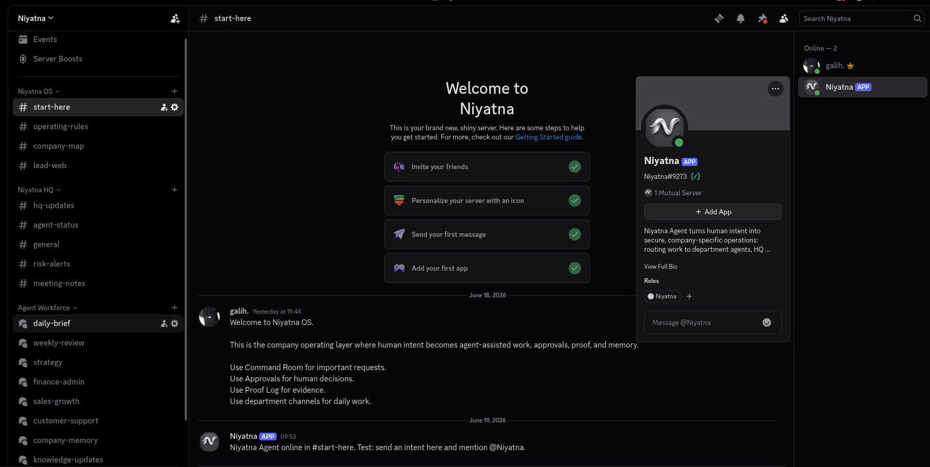Open the strategy forum channel
This screenshot has width=930, height=467.
click(x=98, y=362)
